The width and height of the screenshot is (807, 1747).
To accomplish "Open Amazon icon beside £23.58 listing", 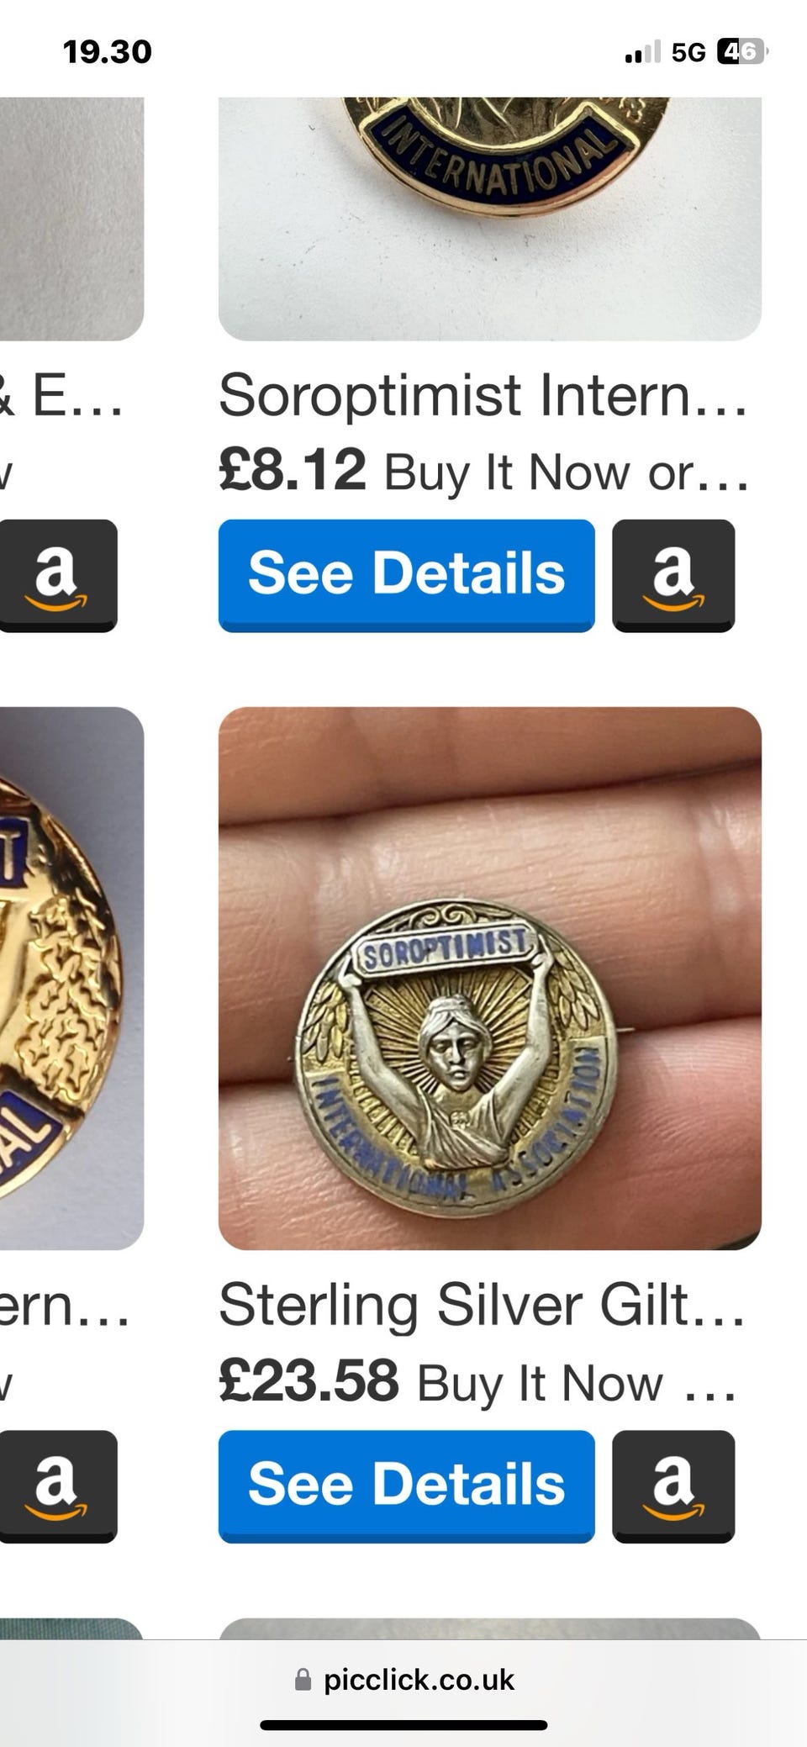I will coord(673,1486).
